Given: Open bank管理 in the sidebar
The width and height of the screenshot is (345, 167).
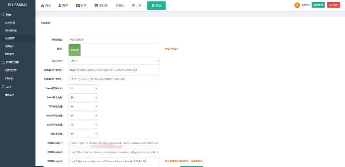Looking at the screenshot, I should (10, 23).
